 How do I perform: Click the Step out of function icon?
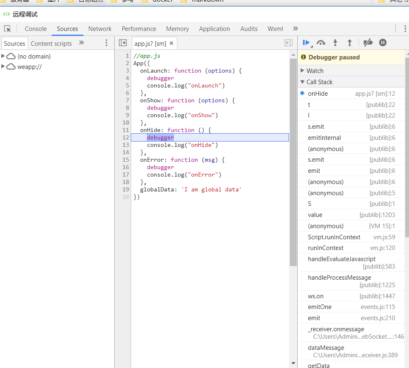[x=350, y=42]
